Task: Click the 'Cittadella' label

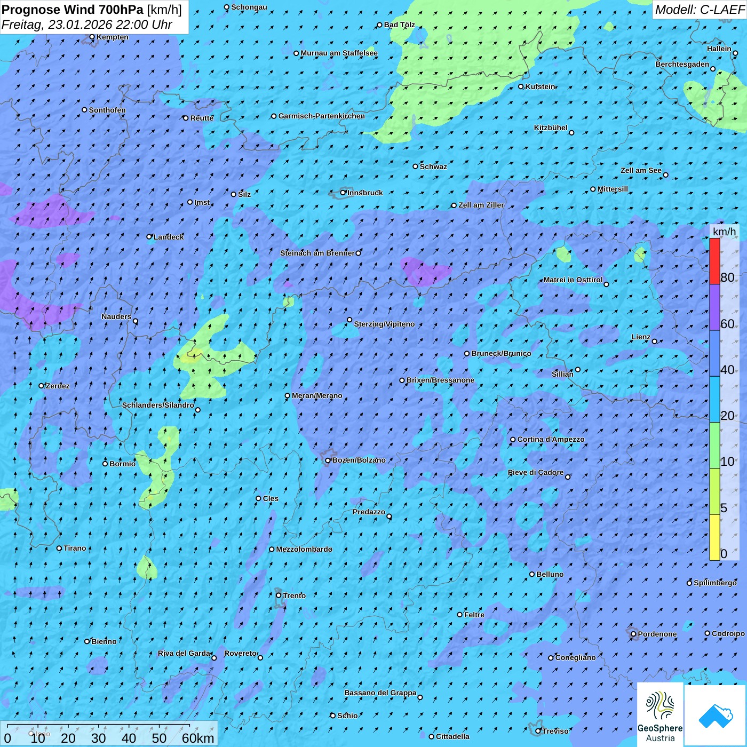Action: click(x=452, y=736)
